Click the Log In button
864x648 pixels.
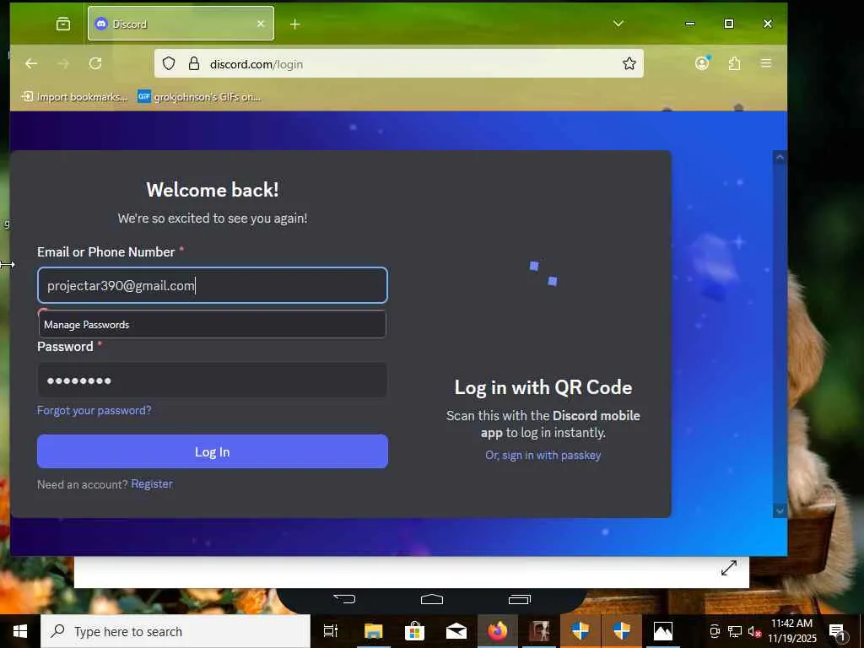tap(213, 452)
